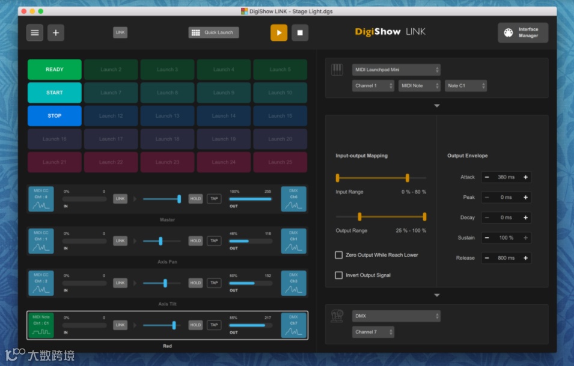Image resolution: width=574 pixels, height=366 pixels.
Task: Open the Channel 1 MIDI dropdown
Action: tap(373, 86)
